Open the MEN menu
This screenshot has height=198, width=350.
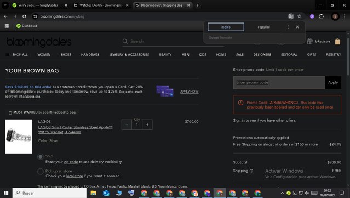[185, 54]
